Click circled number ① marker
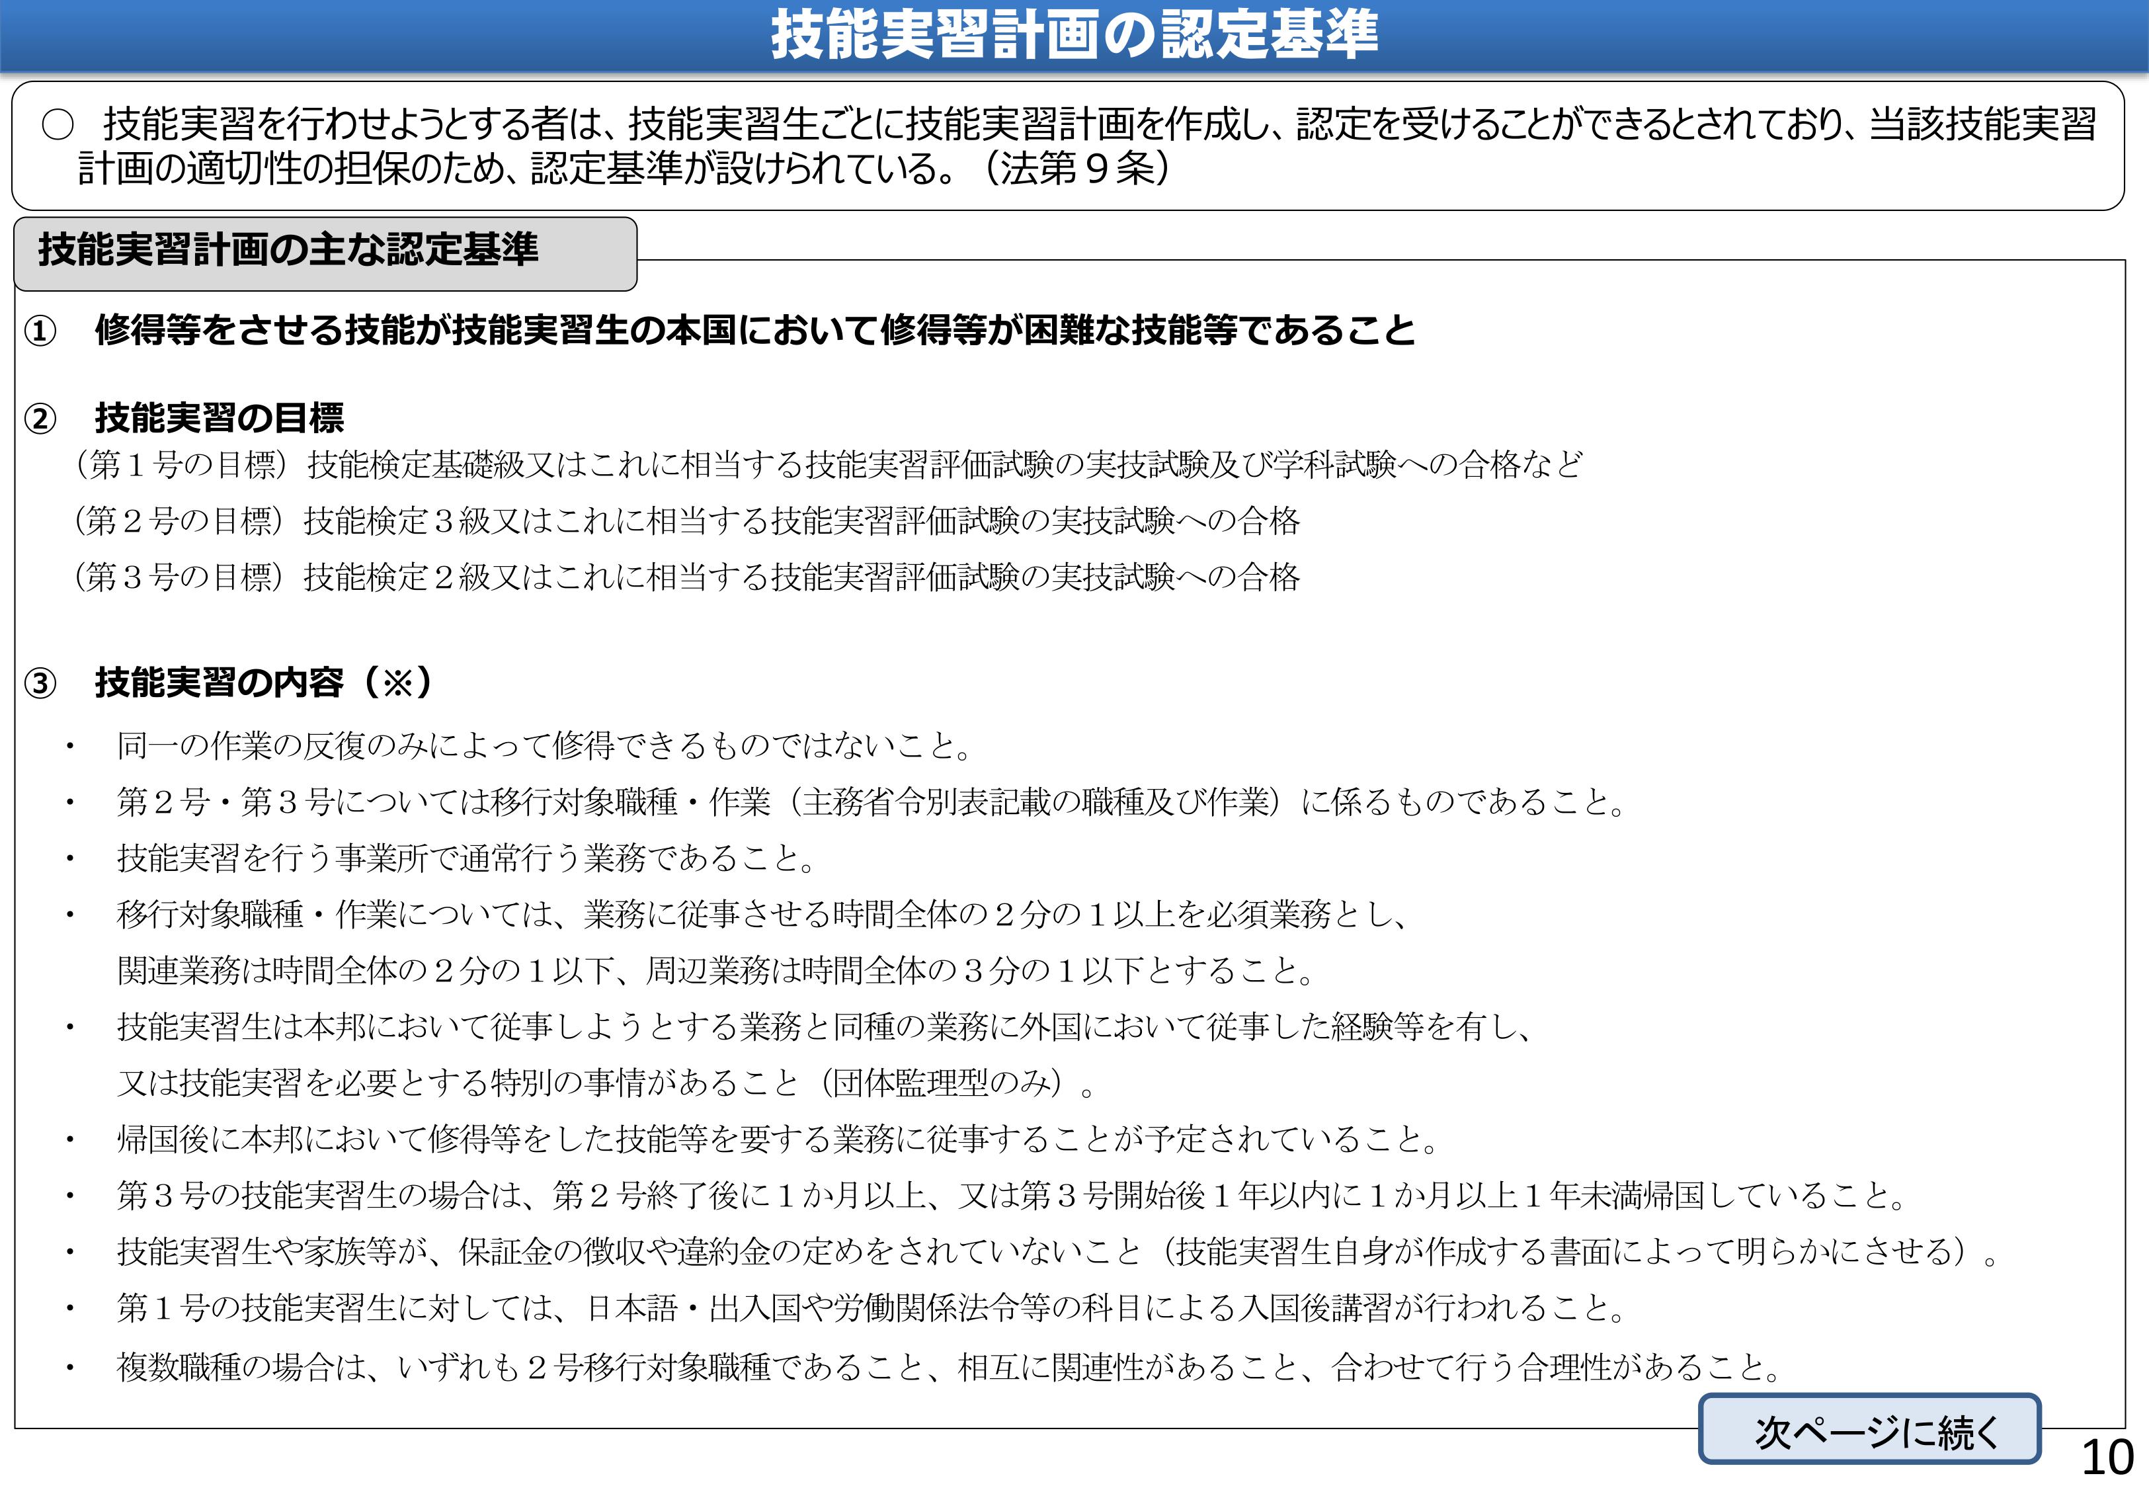 coord(40,331)
